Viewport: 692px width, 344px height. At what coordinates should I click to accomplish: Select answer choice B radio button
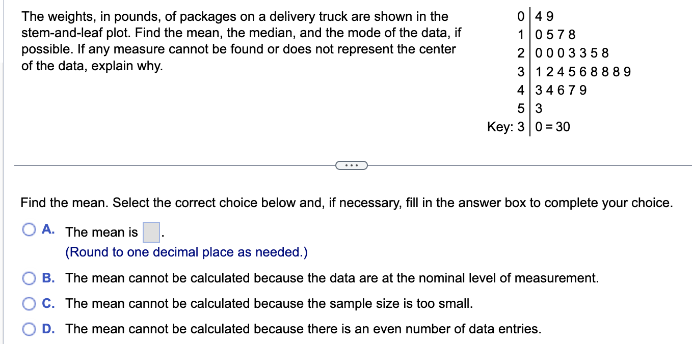[x=29, y=278]
